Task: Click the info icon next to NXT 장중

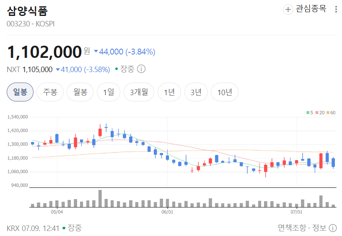Action: tap(141, 69)
